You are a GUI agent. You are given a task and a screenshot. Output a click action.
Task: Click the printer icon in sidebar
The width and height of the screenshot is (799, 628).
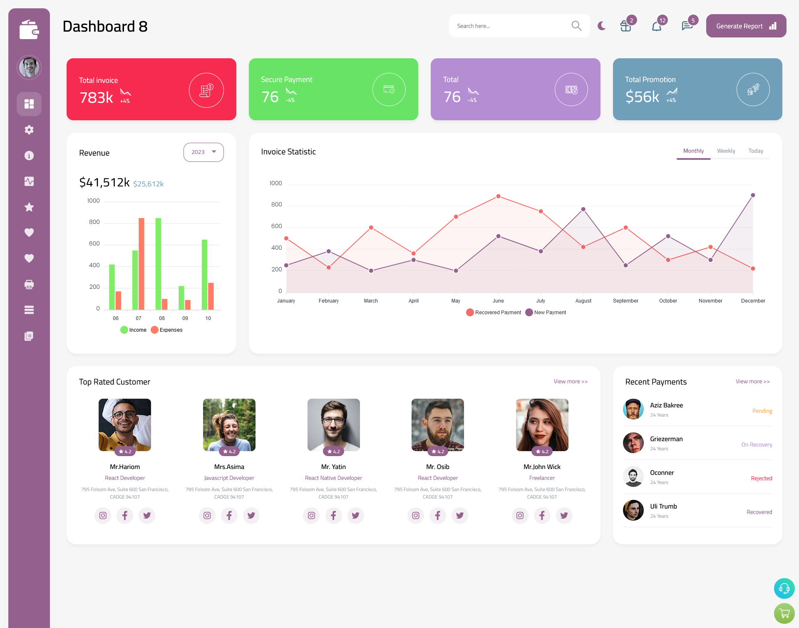click(29, 283)
